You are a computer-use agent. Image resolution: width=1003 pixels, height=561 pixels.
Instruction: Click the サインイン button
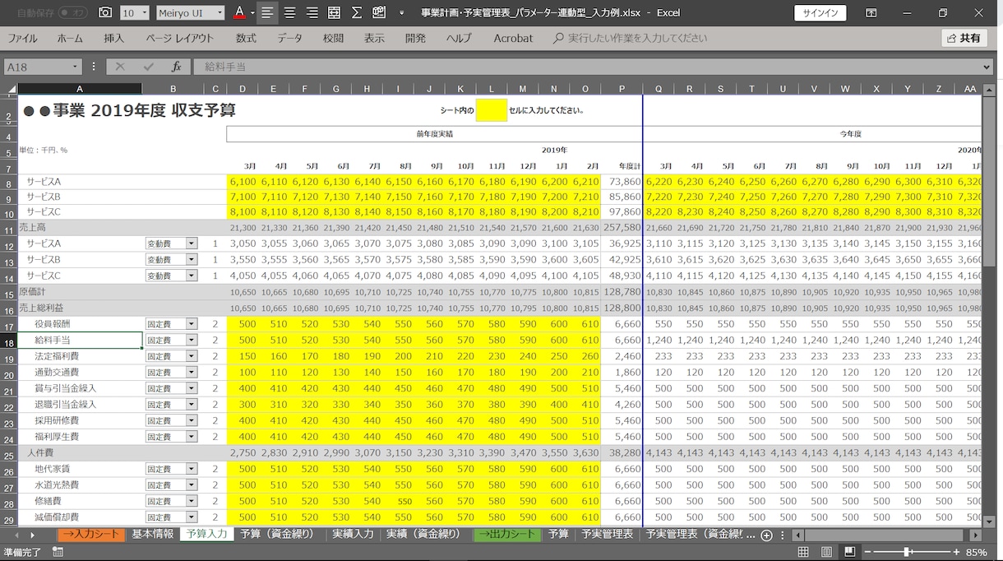tap(820, 13)
